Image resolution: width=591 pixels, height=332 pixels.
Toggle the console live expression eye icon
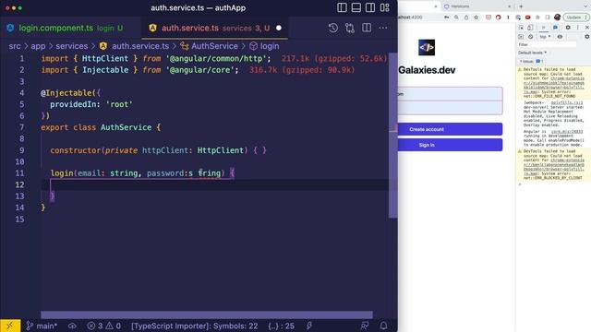[560, 37]
